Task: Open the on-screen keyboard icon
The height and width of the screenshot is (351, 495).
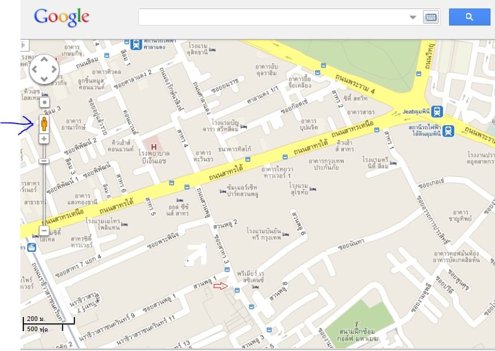Action: (x=431, y=17)
